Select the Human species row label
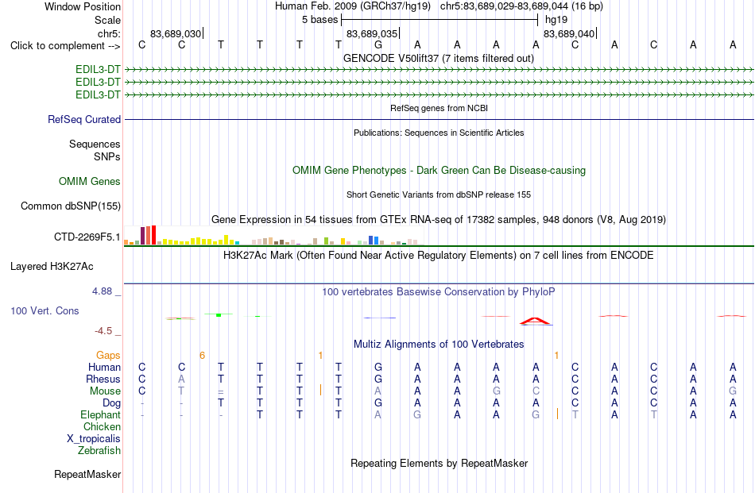The image size is (755, 493). pos(104,367)
